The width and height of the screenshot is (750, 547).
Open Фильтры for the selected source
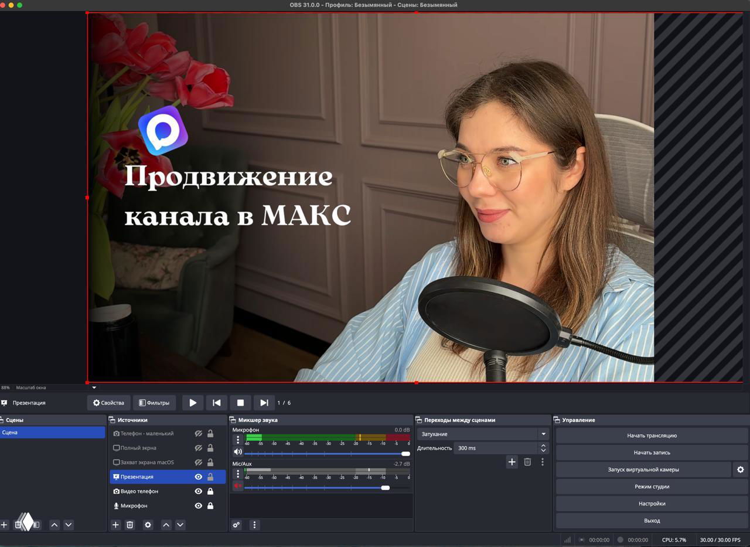[155, 403]
